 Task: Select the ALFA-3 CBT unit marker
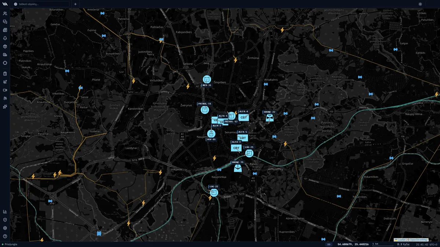[236, 148]
